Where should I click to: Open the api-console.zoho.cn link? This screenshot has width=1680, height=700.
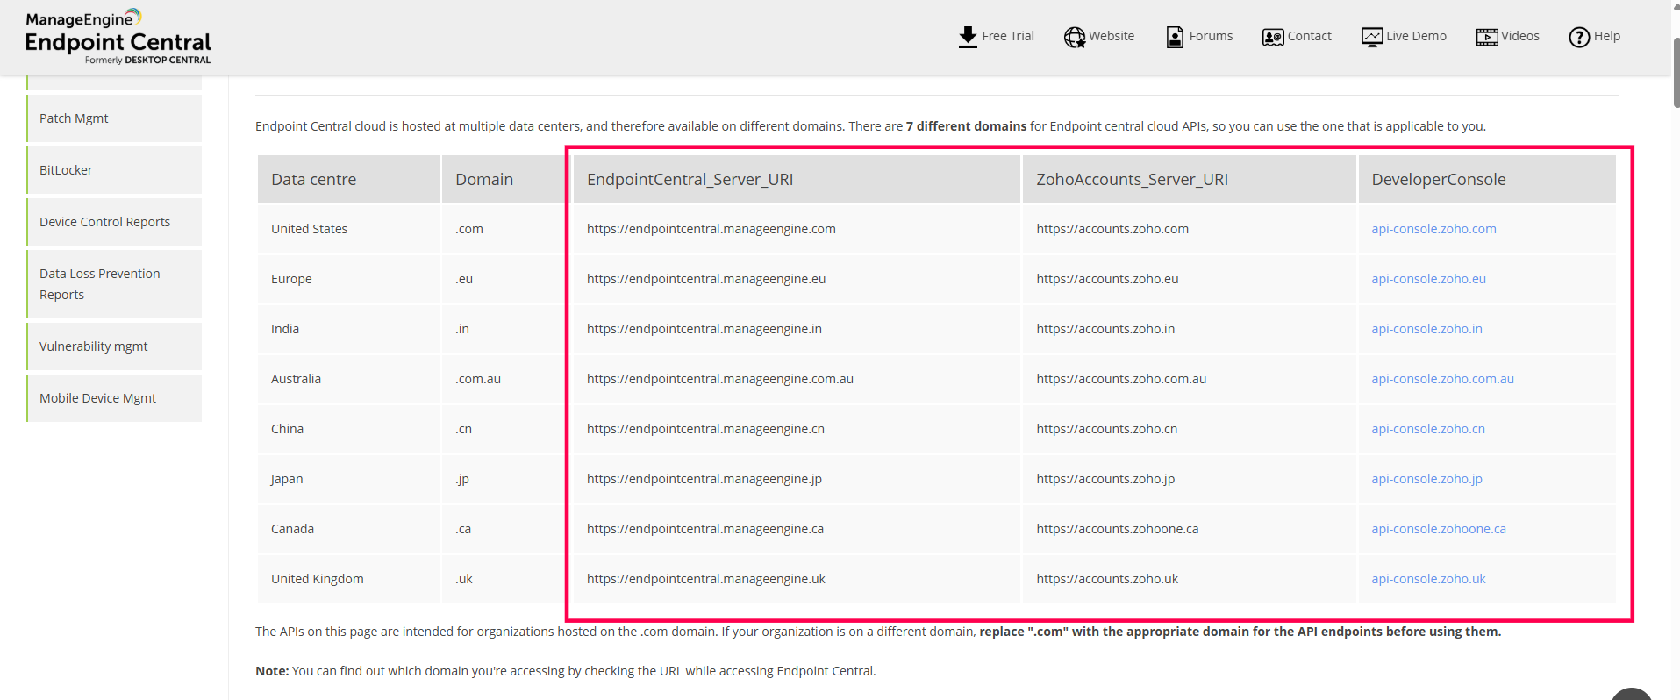[1428, 429]
